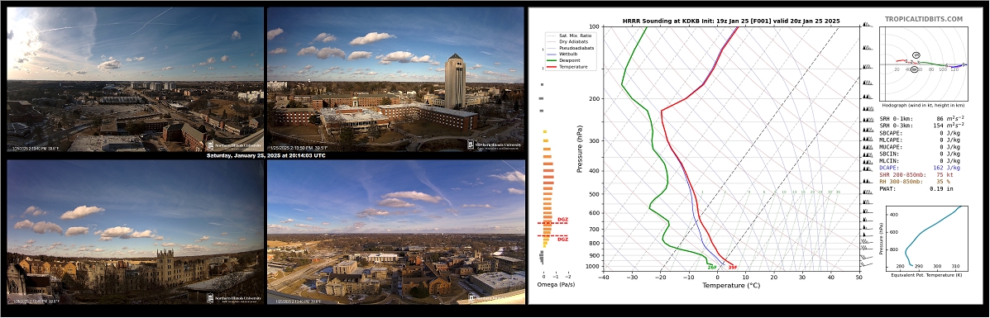Click the Northern Illinois University logo on top-right webcam
The height and width of the screenshot is (318, 990).
(495, 145)
